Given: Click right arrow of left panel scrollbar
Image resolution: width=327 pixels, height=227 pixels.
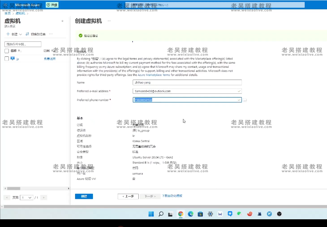Looking at the screenshot, I should click(x=69, y=188).
